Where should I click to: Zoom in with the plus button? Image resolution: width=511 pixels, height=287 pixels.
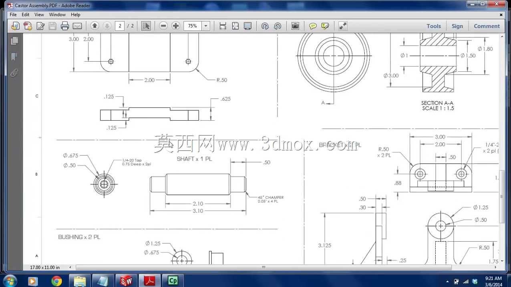coord(175,26)
